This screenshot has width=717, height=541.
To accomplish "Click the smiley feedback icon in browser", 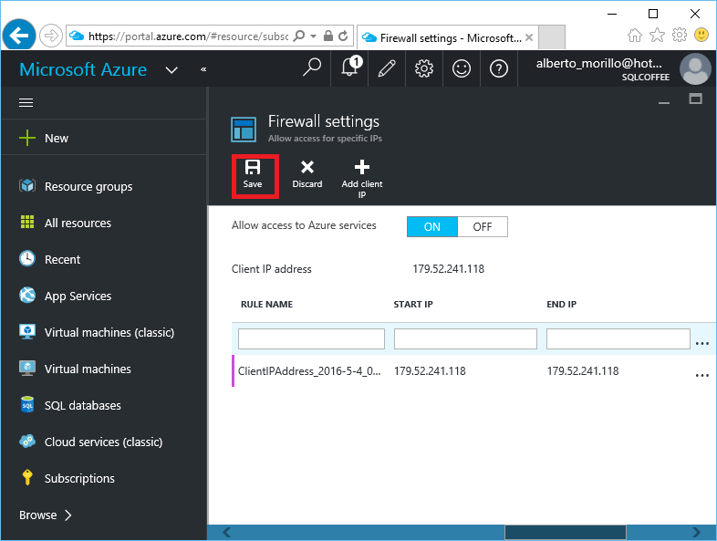I will point(701,35).
